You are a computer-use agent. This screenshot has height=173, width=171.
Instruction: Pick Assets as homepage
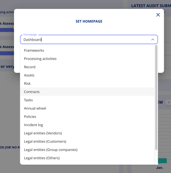(87, 75)
